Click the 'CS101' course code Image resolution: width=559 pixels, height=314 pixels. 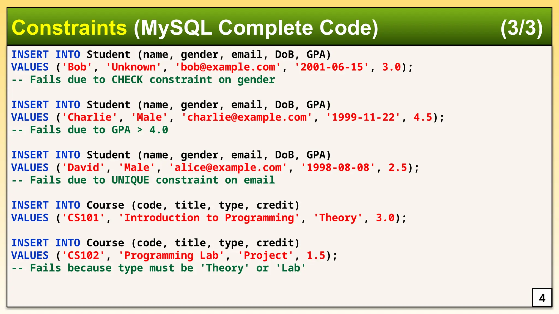84,218
